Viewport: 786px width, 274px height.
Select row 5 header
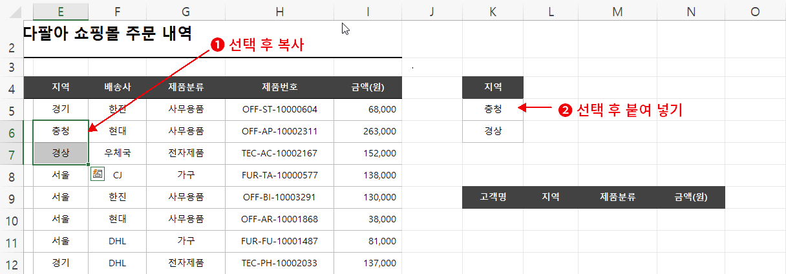(12, 109)
